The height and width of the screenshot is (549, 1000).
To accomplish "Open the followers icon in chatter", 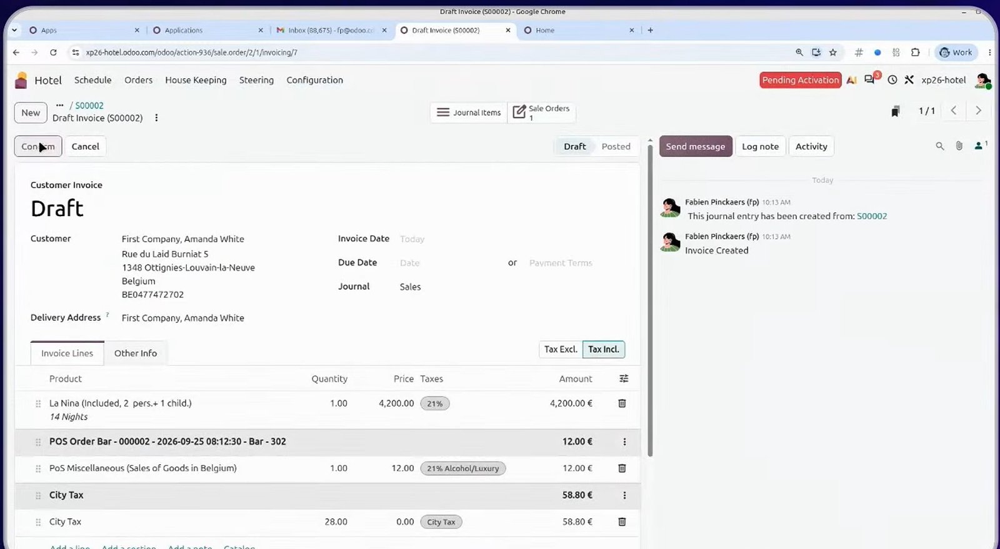I will pyautogui.click(x=980, y=146).
